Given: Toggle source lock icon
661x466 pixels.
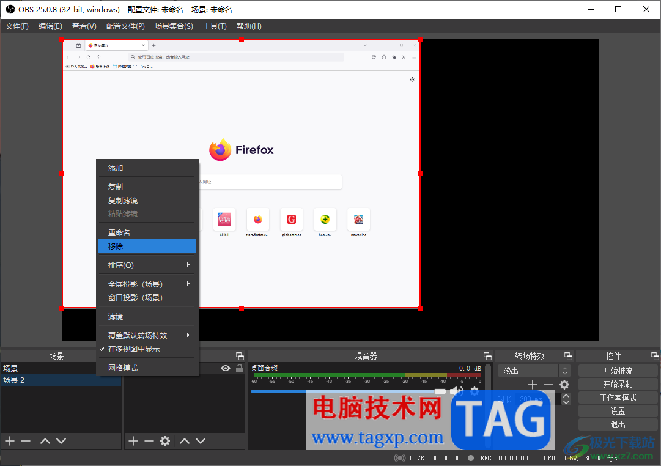Looking at the screenshot, I should [240, 368].
